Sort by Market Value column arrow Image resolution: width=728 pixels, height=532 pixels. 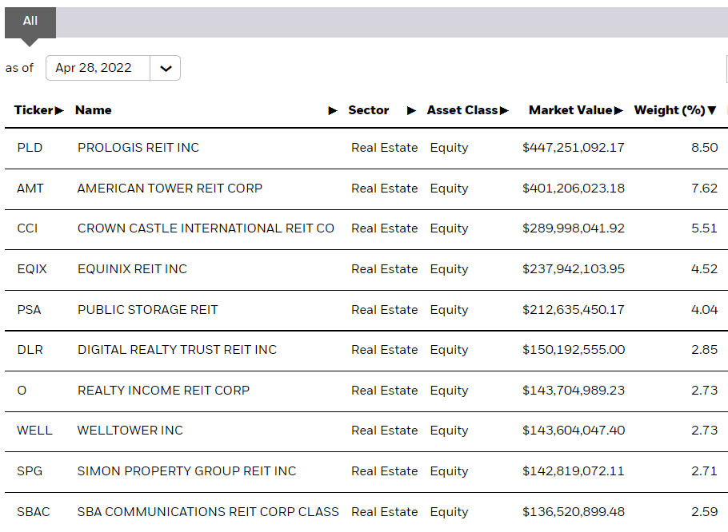pos(618,110)
